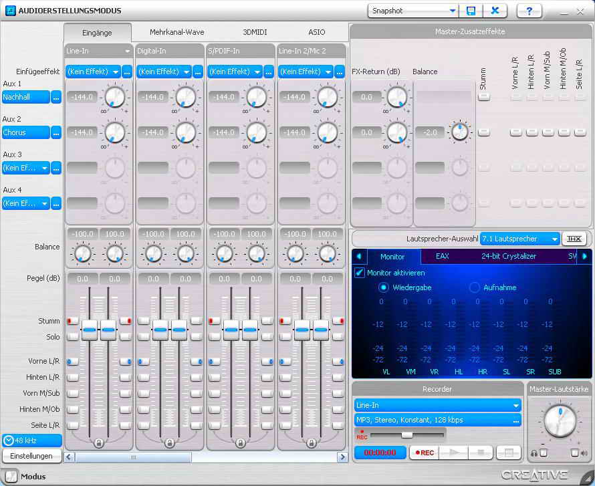
Task: Click the Master-Lautstärke volume knob
Action: 560,420
